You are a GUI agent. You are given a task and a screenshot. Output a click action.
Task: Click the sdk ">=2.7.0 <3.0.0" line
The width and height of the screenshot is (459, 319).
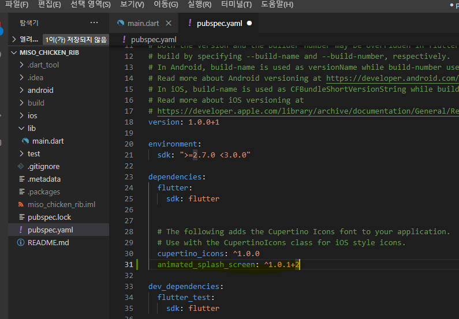[x=204, y=155]
